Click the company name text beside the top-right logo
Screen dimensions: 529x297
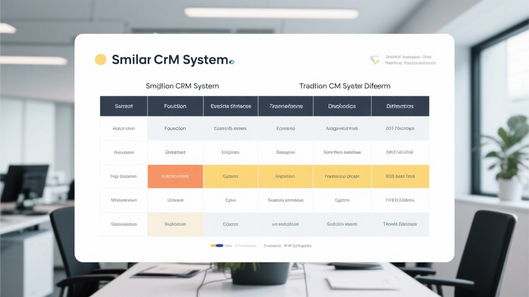(x=410, y=60)
